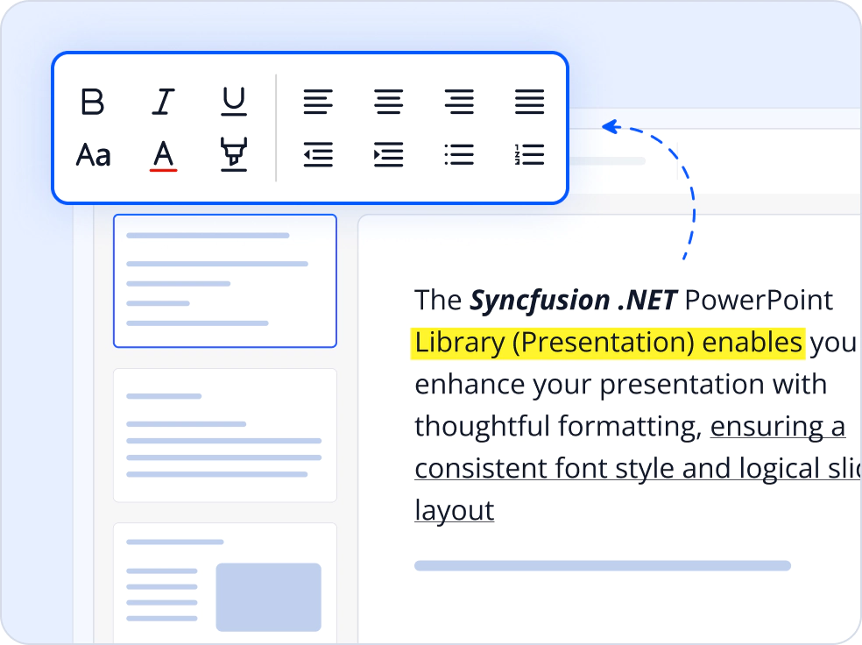862x645 pixels.
Task: Align text left
Action: [x=318, y=102]
